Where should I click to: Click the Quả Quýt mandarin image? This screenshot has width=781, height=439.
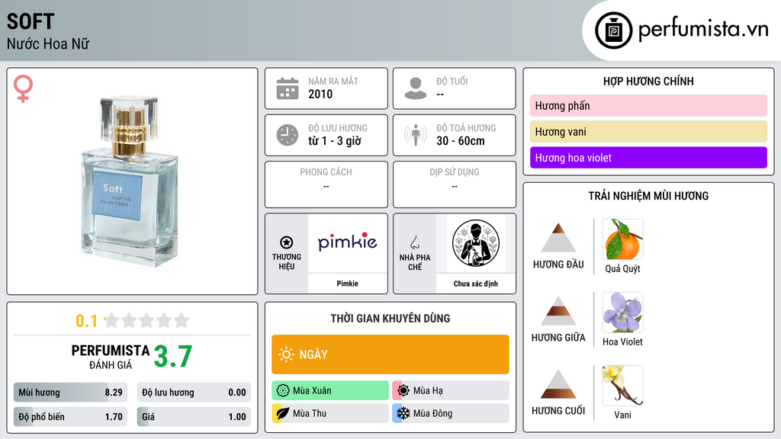pyautogui.click(x=622, y=239)
